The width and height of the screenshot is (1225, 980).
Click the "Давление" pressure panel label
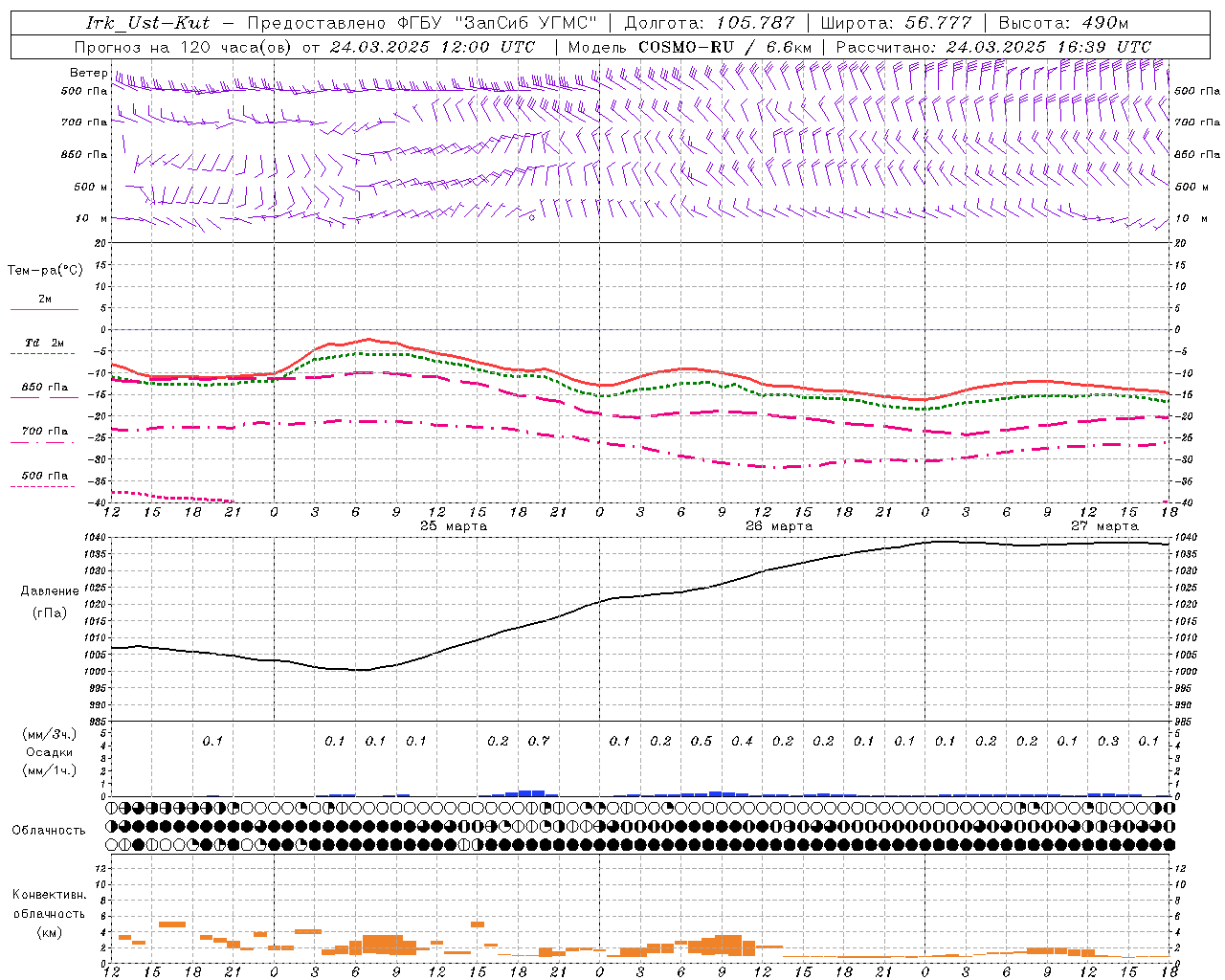pos(50,591)
